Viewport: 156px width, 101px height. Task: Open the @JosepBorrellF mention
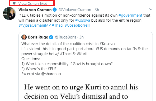pyautogui.click(x=78, y=25)
